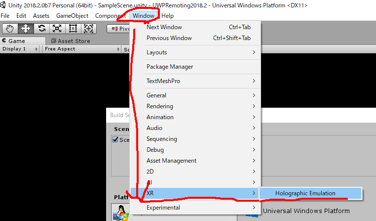Expand the General submenu

(x=195, y=95)
